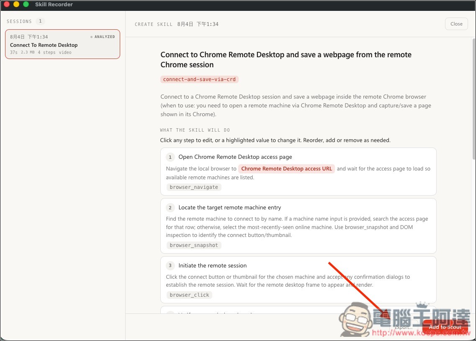476x341 pixels.
Task: Click the browser_navigate tool tag
Action: (194, 187)
